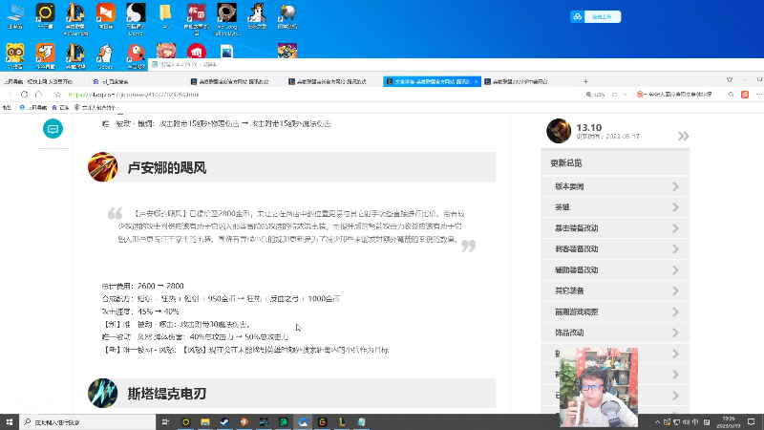Open the red extension icon in browser toolbar
Screen dimensions: 764x430
coord(745,94)
